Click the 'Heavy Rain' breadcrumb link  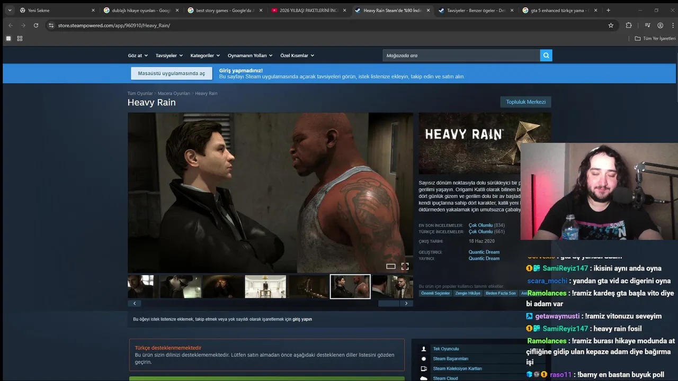[x=206, y=94]
